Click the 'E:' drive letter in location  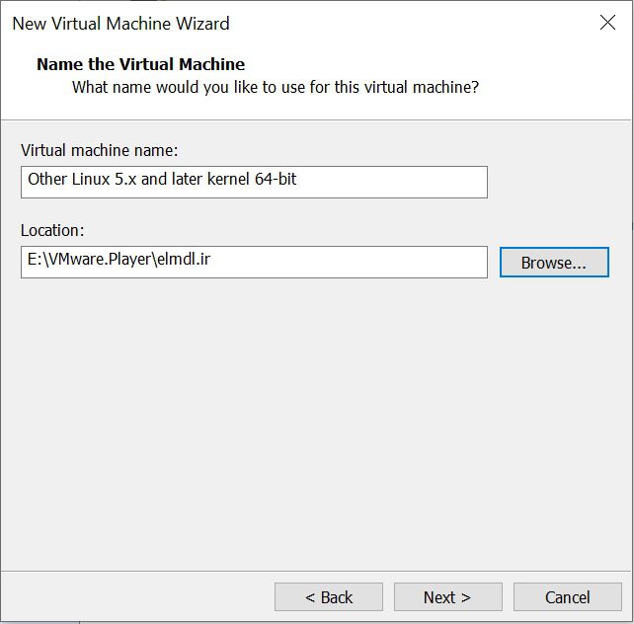tap(34, 262)
